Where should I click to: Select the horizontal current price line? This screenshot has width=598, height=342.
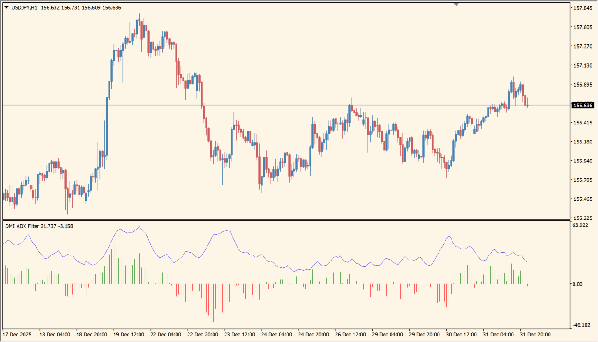[277, 105]
